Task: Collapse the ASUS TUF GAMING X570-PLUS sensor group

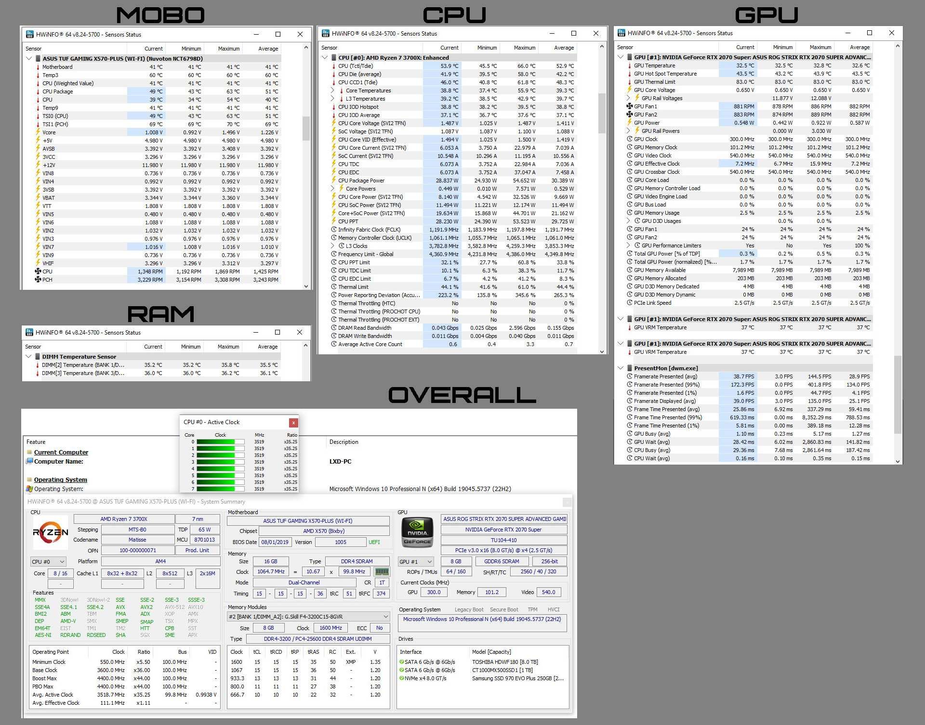Action: click(29, 59)
